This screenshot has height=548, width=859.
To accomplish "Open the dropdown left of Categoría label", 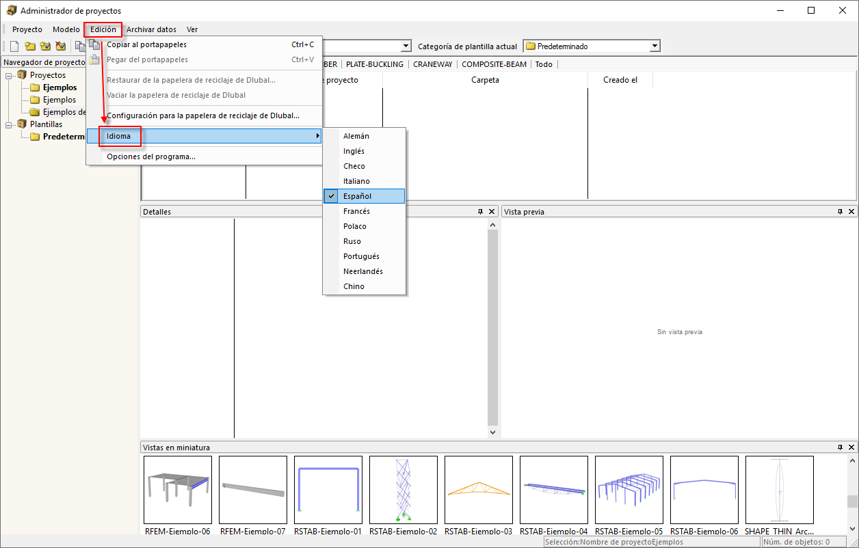I will click(x=406, y=46).
